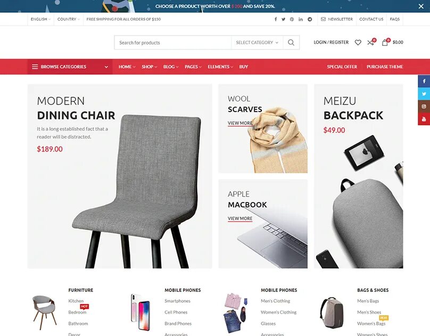This screenshot has height=336, width=430.
Task: Open the Twitter icon in top bar
Action: (x=283, y=19)
